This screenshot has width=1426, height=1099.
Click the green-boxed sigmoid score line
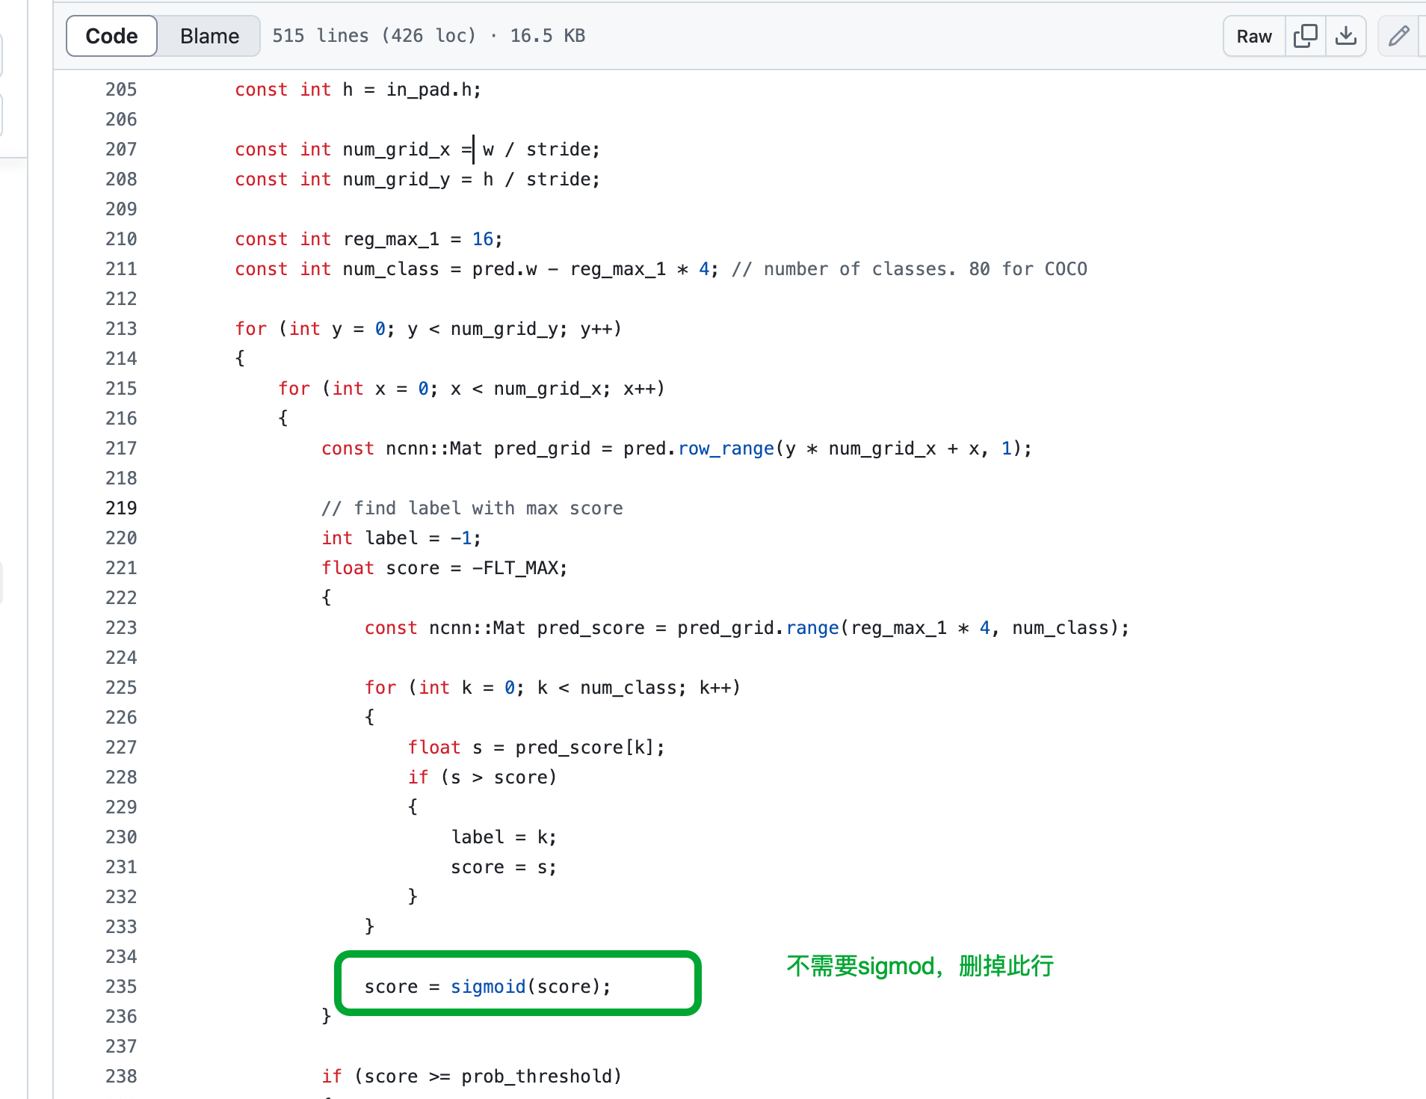pyautogui.click(x=517, y=986)
